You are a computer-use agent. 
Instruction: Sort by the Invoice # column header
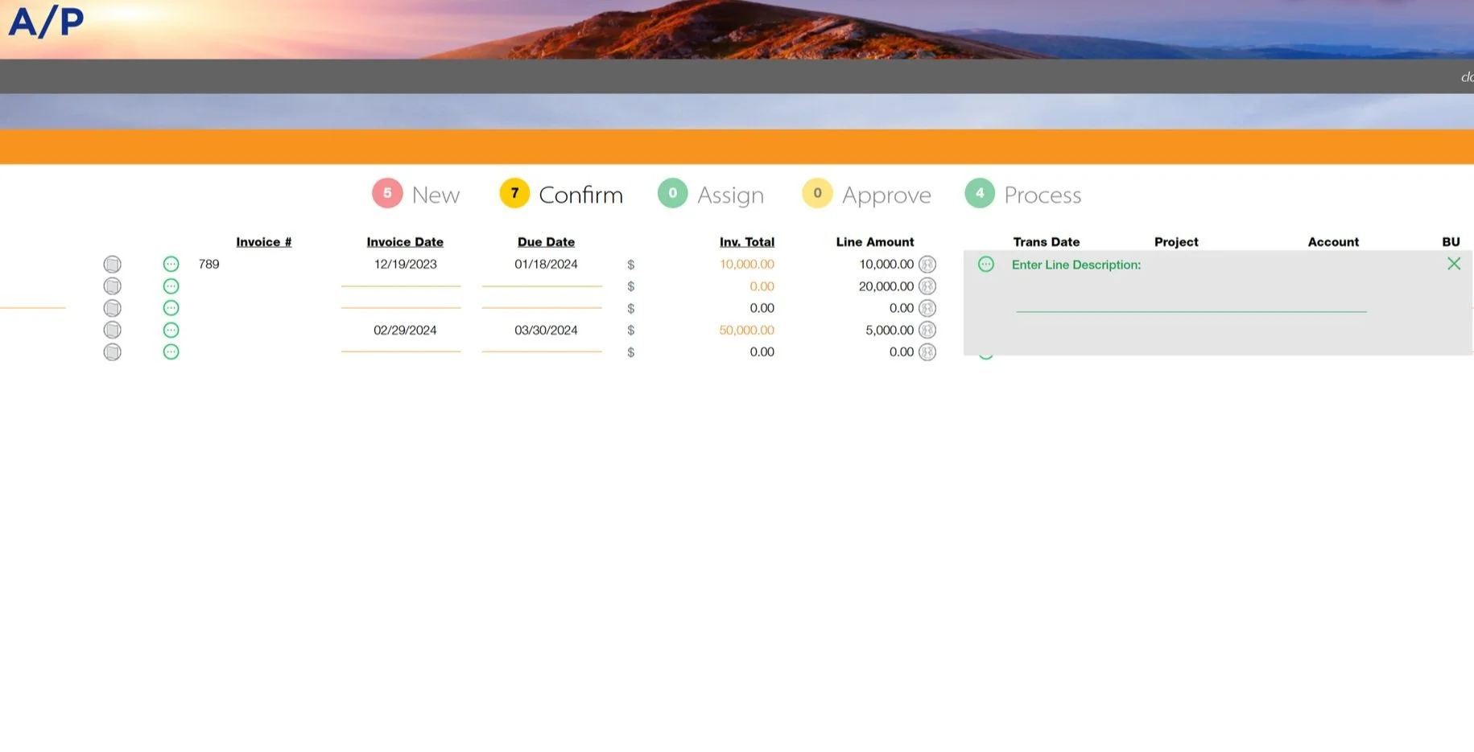point(264,241)
